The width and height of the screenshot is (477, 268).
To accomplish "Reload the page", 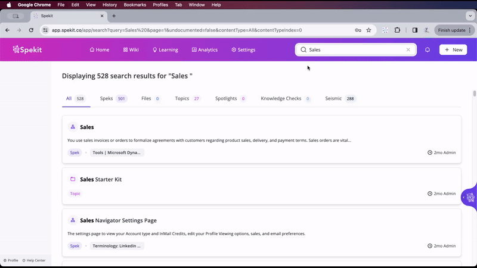I will click(x=31, y=30).
